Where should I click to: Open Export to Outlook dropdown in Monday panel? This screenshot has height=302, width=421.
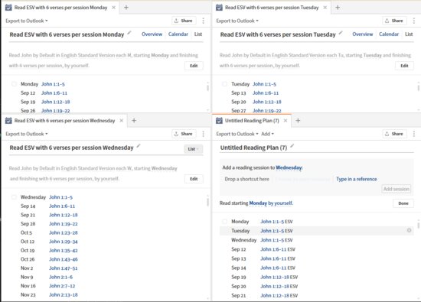pyautogui.click(x=27, y=21)
